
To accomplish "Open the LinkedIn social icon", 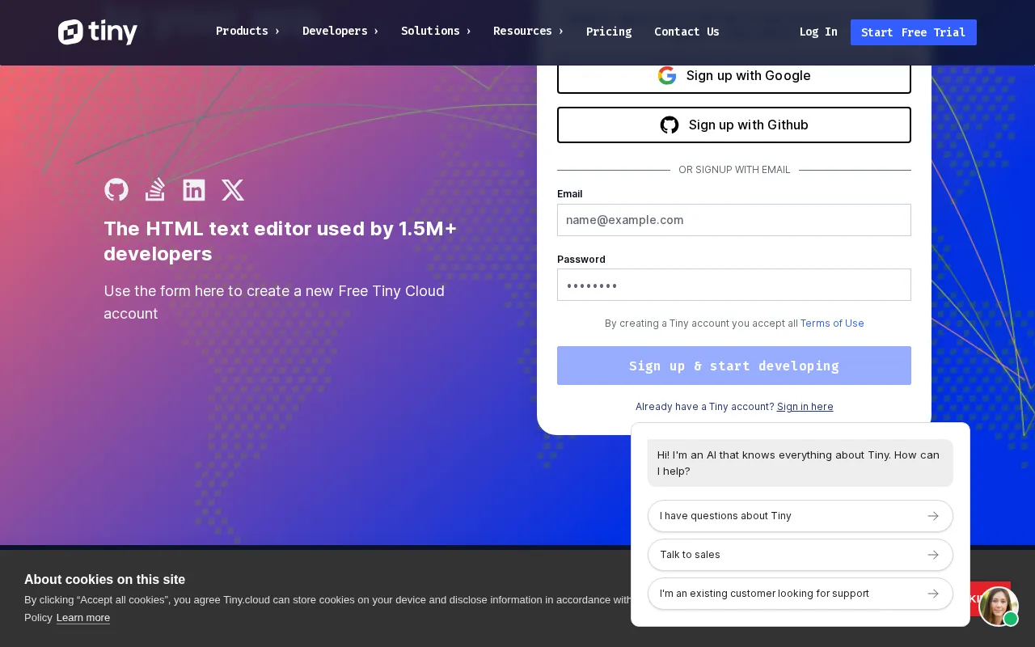I will click(194, 190).
